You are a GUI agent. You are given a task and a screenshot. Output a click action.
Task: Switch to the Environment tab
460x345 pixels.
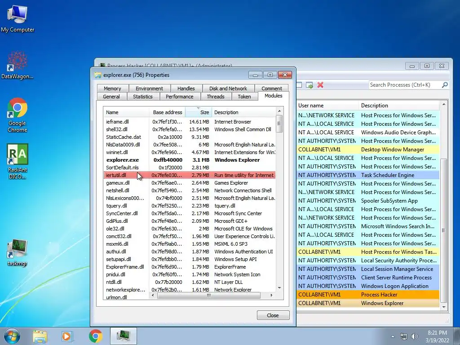[149, 88]
